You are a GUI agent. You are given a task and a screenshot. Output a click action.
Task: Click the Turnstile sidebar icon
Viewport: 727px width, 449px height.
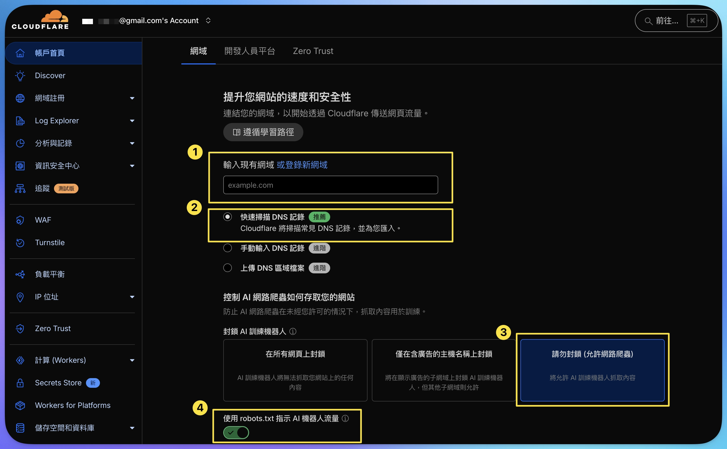(20, 242)
